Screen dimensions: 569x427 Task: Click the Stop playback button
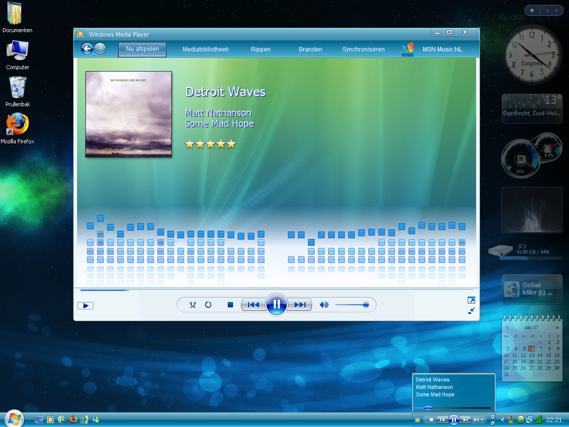click(x=229, y=305)
